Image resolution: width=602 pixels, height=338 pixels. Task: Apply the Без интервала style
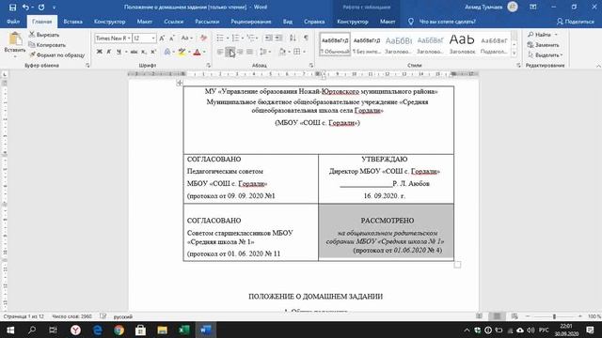coord(367,44)
